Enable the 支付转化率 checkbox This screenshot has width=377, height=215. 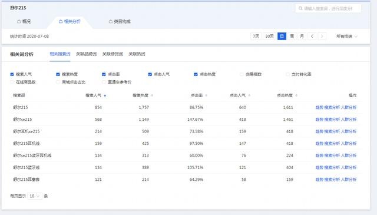tap(288, 74)
